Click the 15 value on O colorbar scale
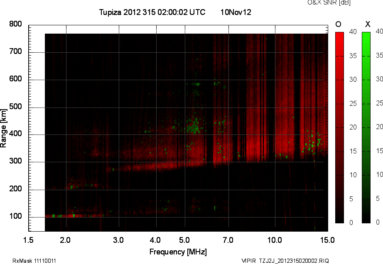This screenshot has height=264, width=383. tap(353, 151)
